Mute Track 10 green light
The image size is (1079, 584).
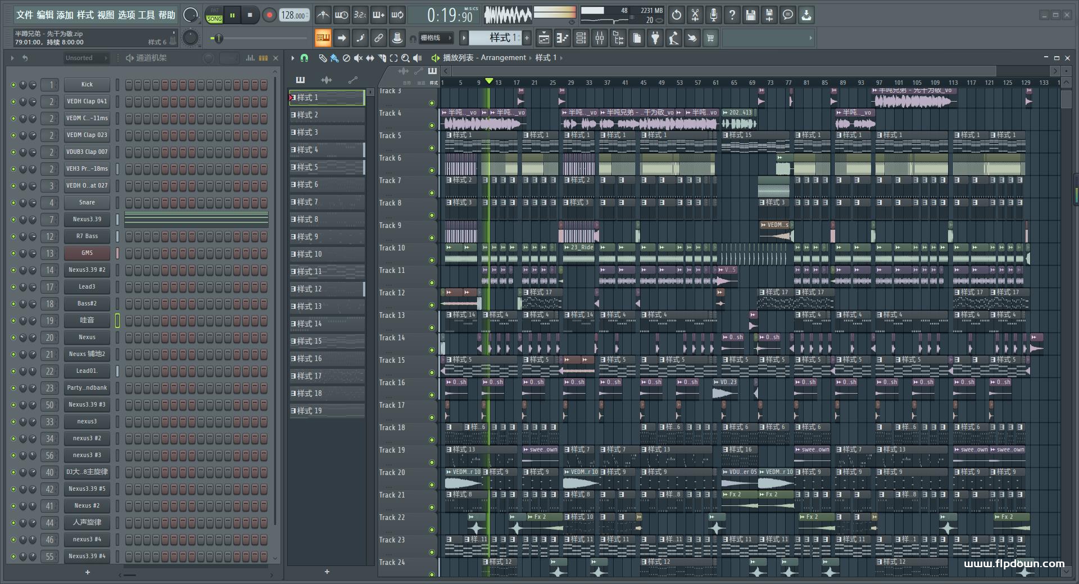[432, 261]
